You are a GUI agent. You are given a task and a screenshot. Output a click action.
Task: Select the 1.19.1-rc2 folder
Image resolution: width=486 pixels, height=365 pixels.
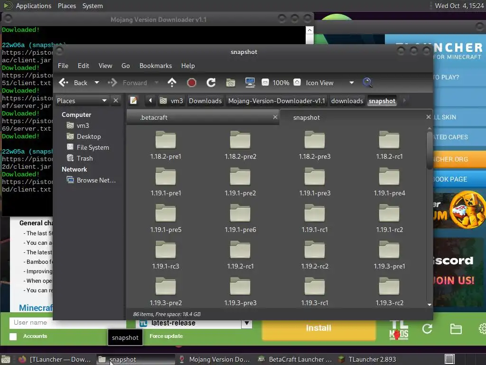[389, 219]
